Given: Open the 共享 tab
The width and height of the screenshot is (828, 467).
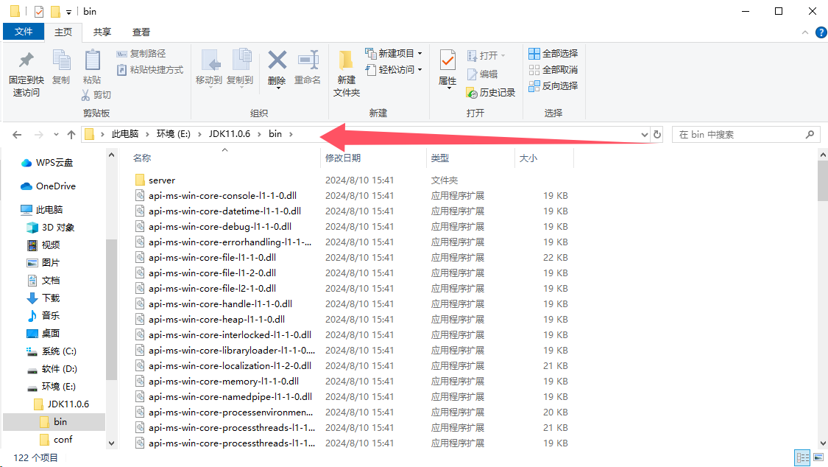Looking at the screenshot, I should (102, 32).
